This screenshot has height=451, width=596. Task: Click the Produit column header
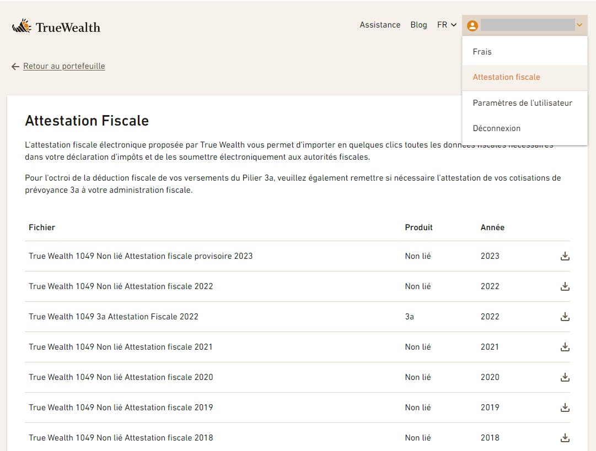tap(418, 227)
